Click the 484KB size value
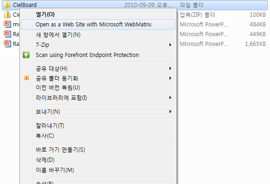The image size is (270, 184). pos(257,25)
